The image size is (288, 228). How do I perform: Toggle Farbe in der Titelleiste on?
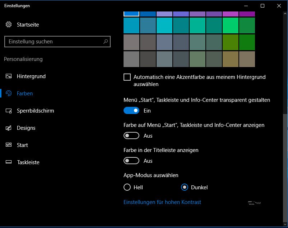[x=131, y=161]
